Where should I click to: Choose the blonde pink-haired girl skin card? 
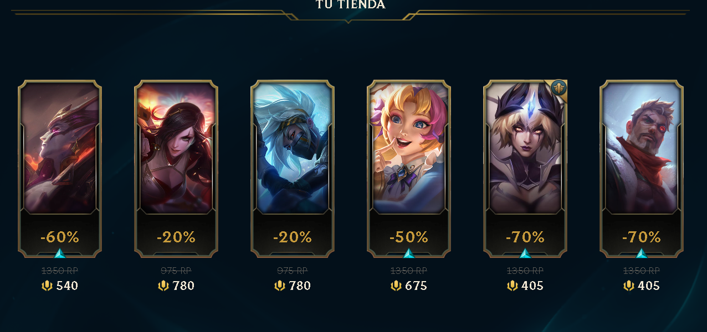[x=409, y=169]
